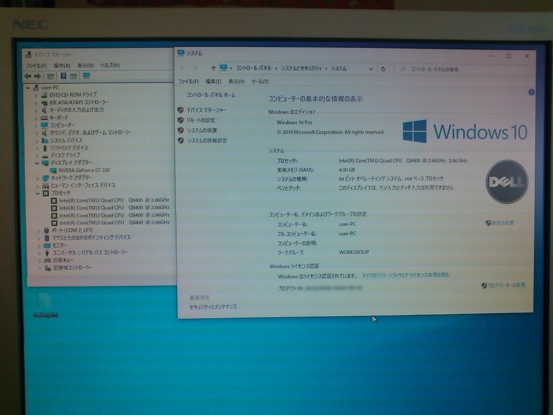
Task: Open 操作(A) menu in Device Manager
Action: [62, 66]
